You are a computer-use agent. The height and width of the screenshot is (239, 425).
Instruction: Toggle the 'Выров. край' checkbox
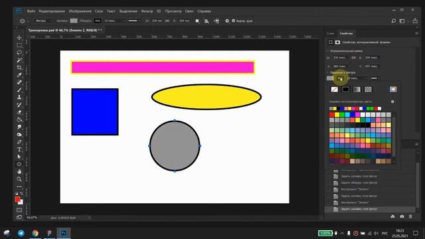[x=234, y=21]
